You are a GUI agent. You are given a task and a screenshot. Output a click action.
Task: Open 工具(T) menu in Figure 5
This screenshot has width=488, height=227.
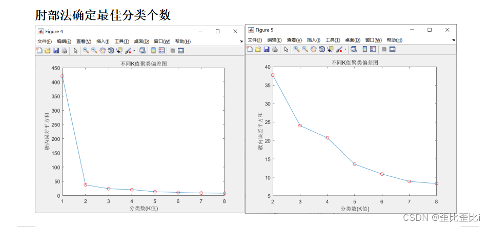[333, 40]
